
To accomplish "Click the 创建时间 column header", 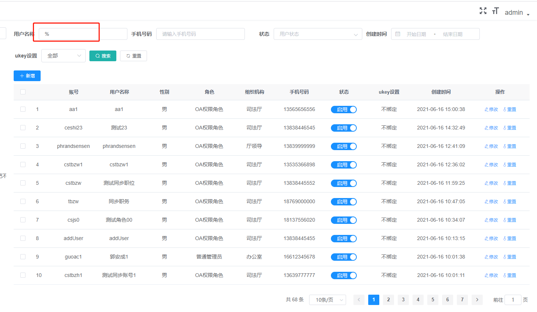I will (441, 92).
